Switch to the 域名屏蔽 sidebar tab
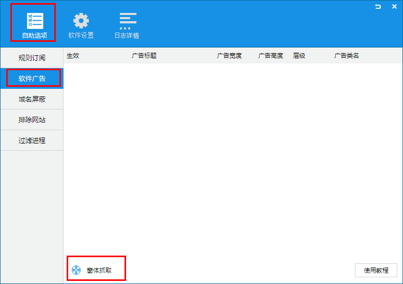Viewport: 403px width, 284px height. pyautogui.click(x=32, y=99)
